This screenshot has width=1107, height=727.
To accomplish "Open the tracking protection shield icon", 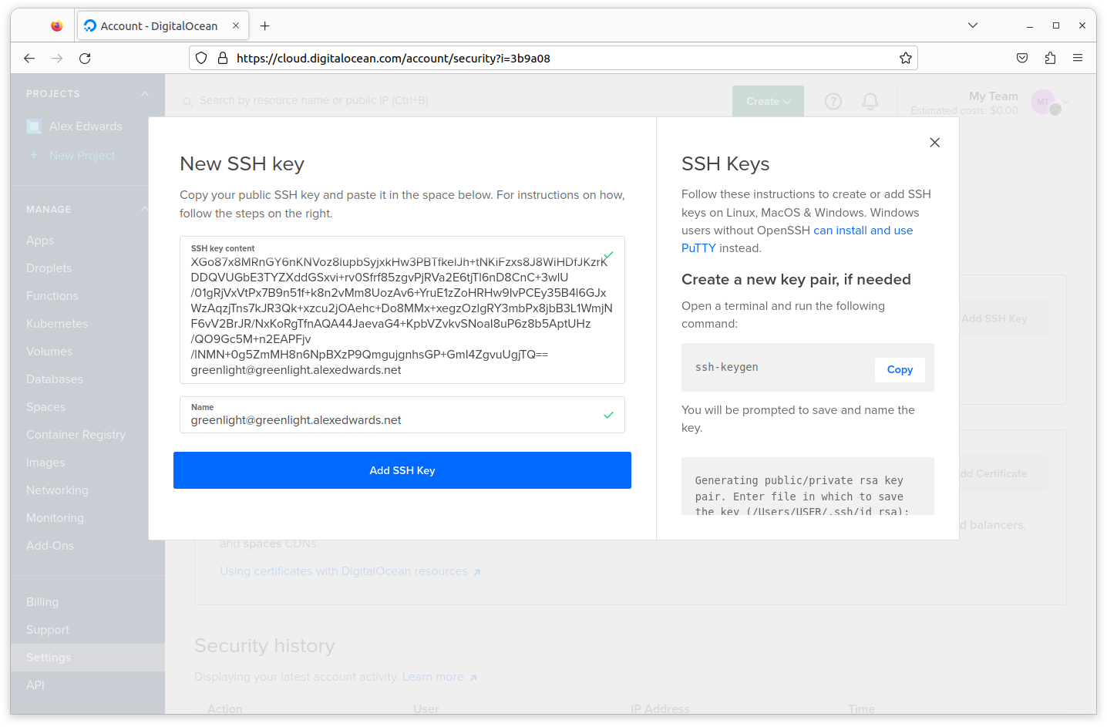I will [201, 59].
